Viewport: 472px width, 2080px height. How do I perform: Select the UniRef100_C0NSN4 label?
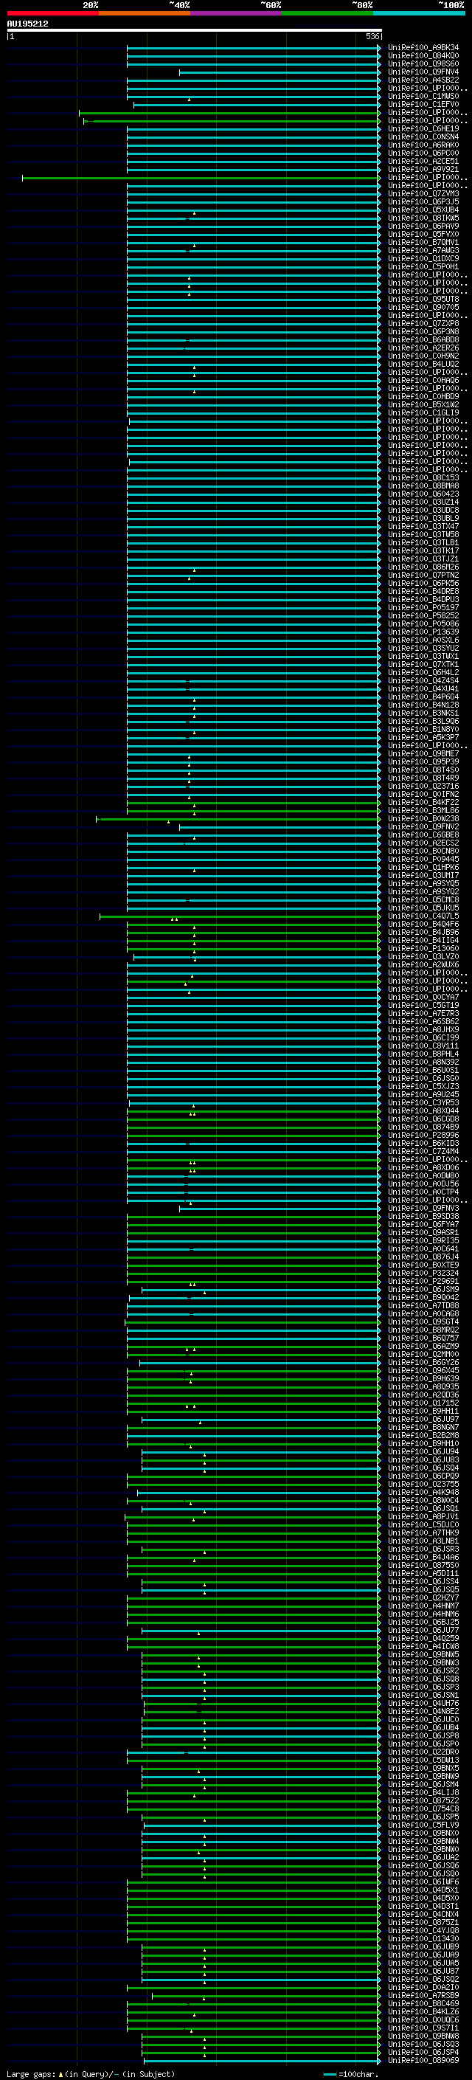click(423, 137)
